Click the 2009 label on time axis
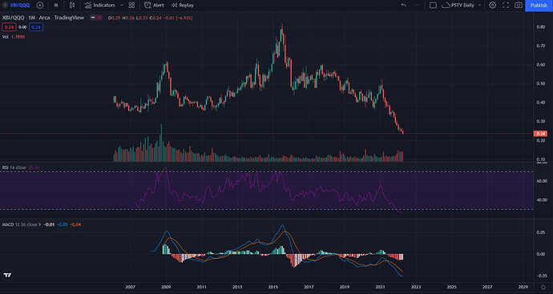 click(166, 288)
